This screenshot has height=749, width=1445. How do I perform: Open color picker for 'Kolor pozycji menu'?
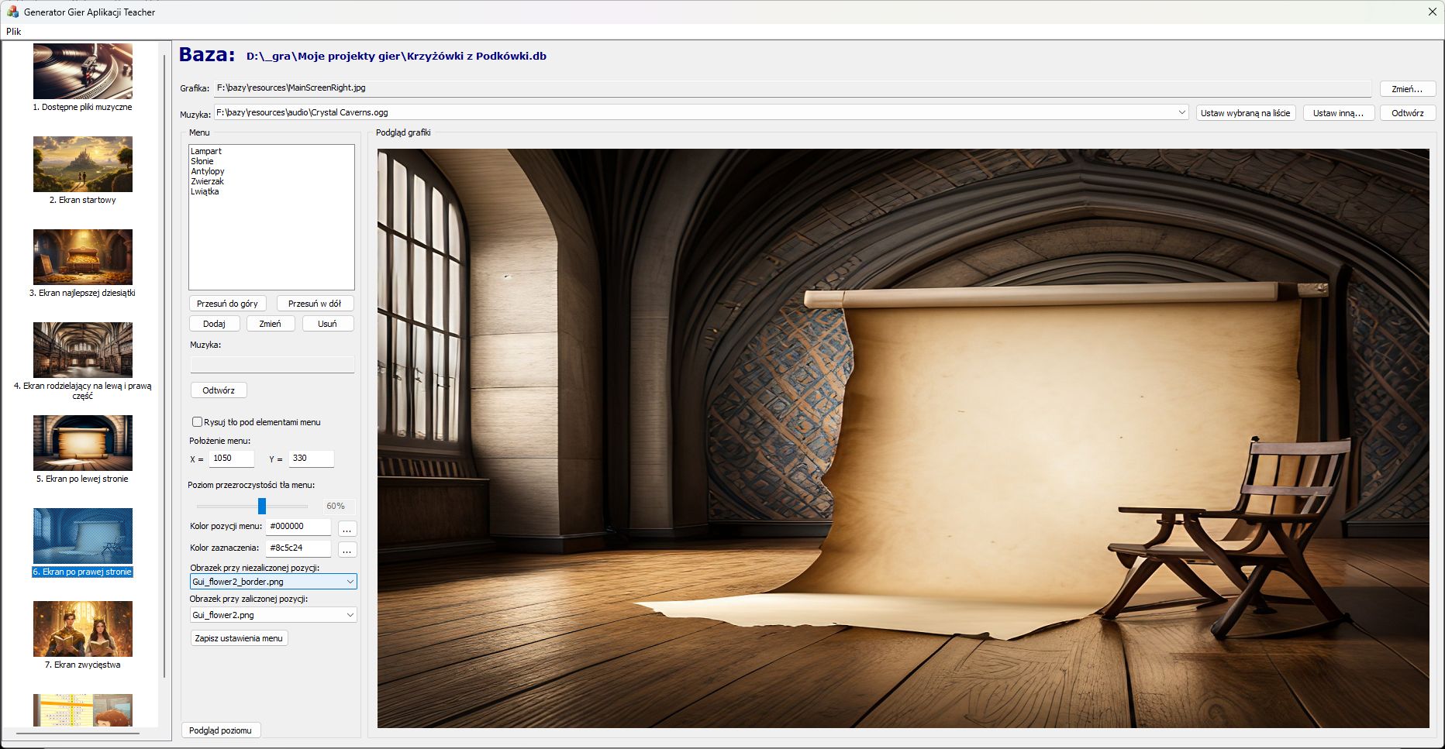347,529
